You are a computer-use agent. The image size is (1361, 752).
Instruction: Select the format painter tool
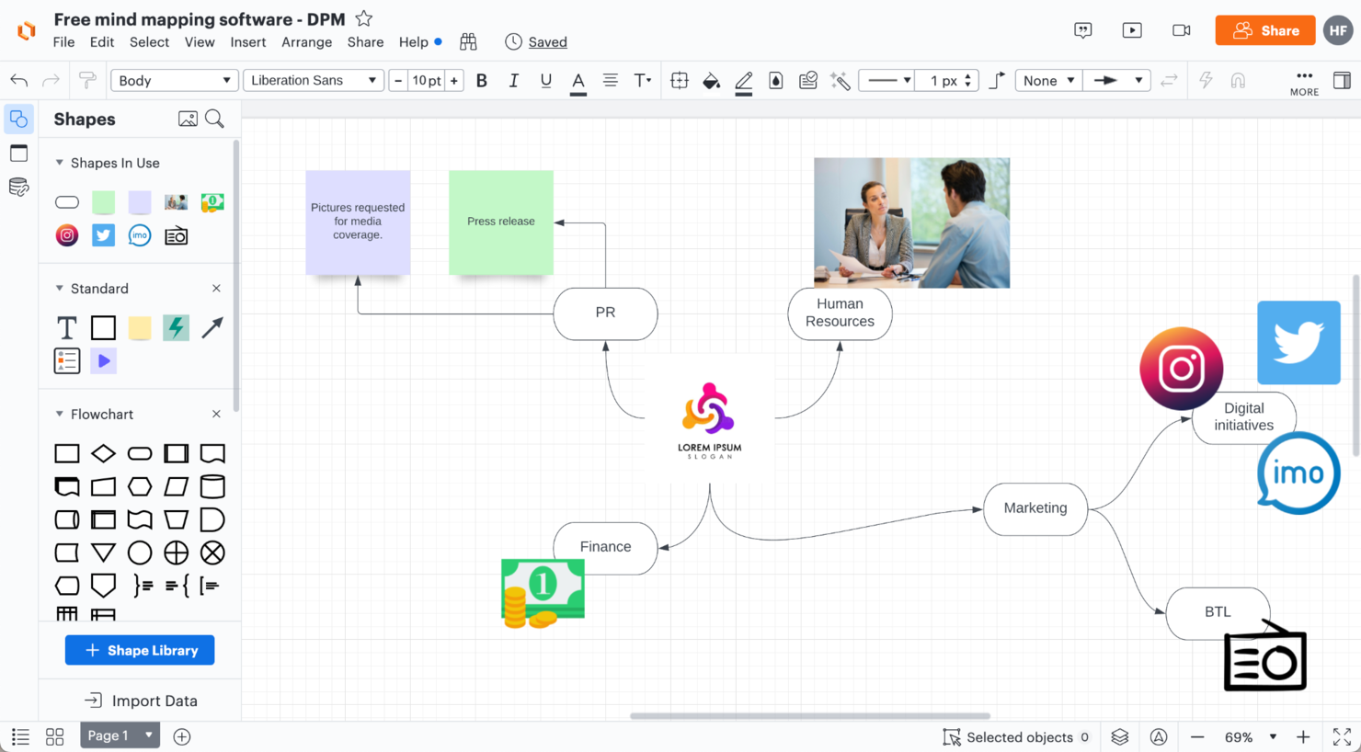click(x=87, y=81)
